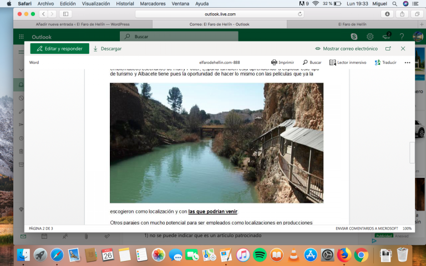Open the Archive box icon in sidebar
The width and height of the screenshot is (426, 266).
pos(21,165)
